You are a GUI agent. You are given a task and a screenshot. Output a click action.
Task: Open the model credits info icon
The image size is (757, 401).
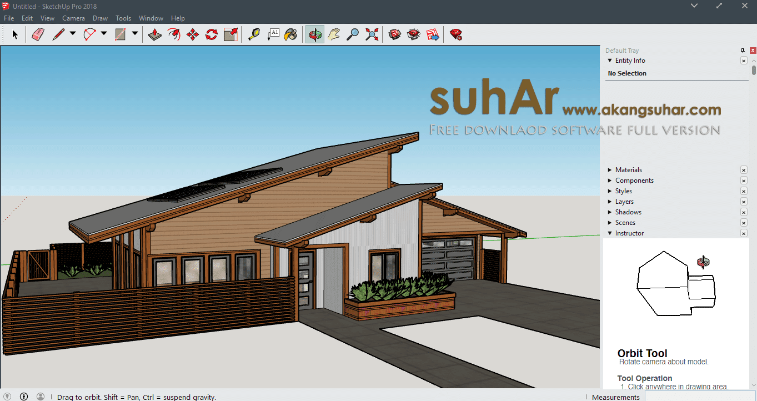(x=24, y=397)
